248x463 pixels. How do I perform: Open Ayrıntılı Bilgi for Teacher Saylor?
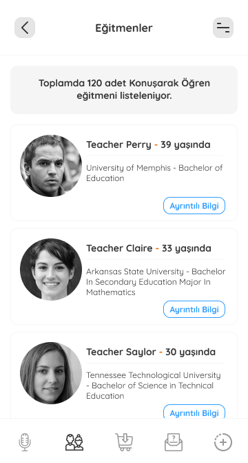pyautogui.click(x=194, y=411)
